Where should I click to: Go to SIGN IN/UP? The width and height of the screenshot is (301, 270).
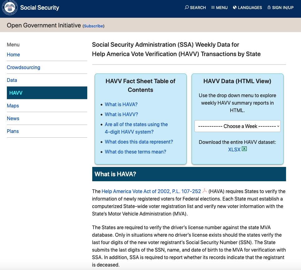coord(280,7)
